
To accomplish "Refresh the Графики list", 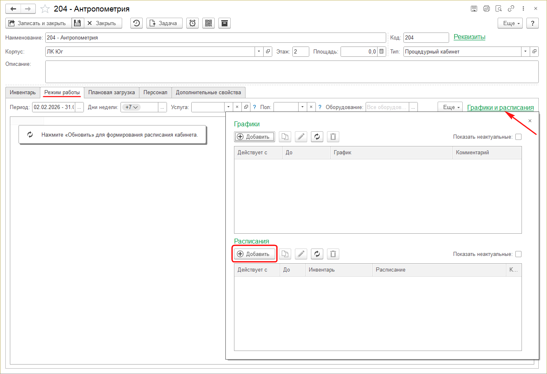I will (317, 137).
